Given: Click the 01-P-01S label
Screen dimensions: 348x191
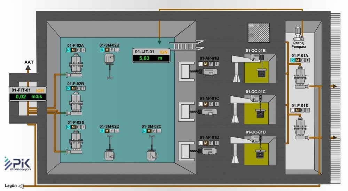Looking at the screenshot, I should tap(300, 106).
